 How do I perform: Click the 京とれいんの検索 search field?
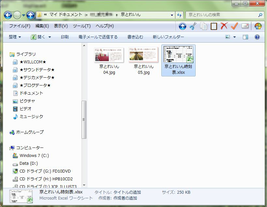222,15
